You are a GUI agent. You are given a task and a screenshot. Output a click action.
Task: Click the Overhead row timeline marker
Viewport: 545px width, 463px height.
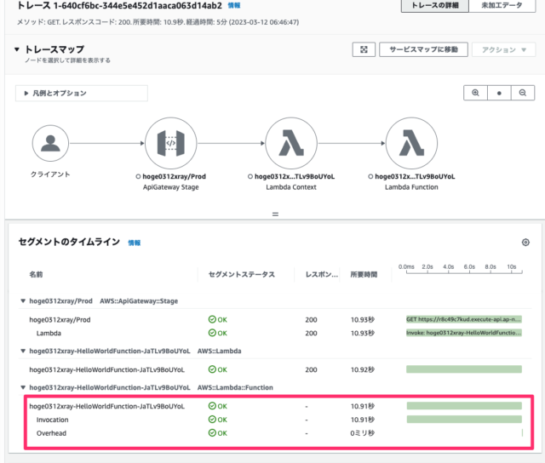pyautogui.click(x=522, y=432)
